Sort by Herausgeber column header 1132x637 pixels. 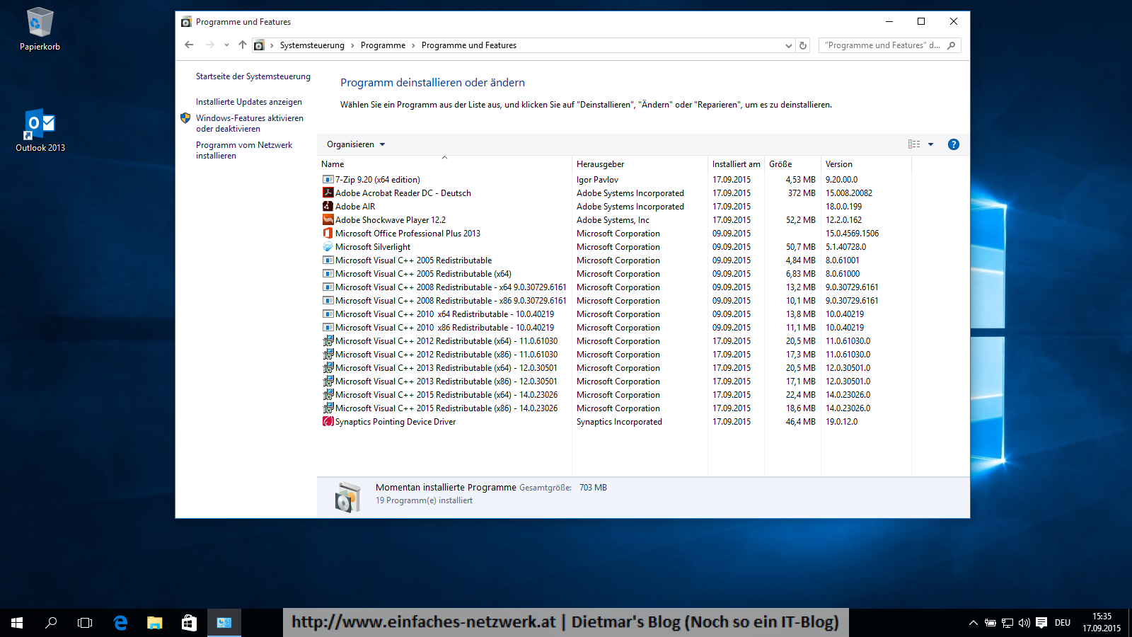pos(640,164)
